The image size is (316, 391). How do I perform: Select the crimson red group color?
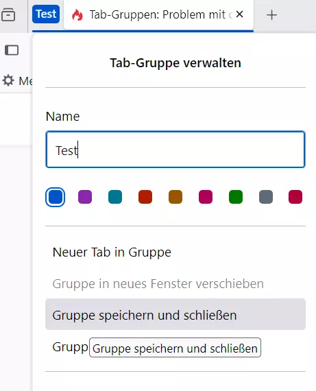(295, 197)
